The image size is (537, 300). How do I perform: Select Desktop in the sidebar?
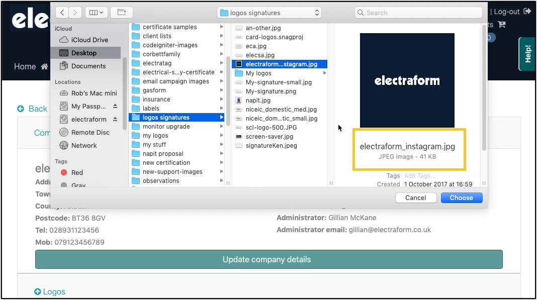[x=85, y=53]
